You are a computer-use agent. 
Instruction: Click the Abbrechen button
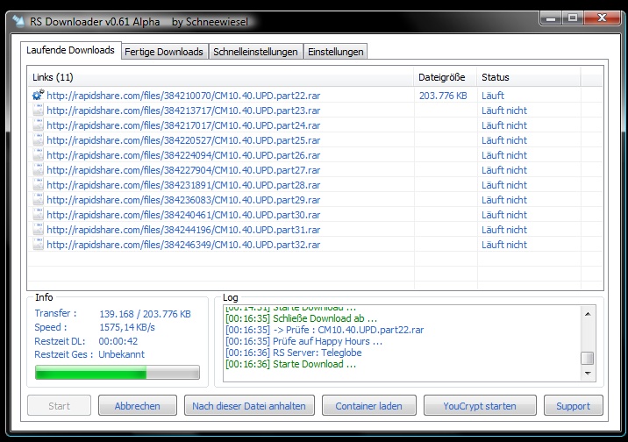click(x=138, y=405)
